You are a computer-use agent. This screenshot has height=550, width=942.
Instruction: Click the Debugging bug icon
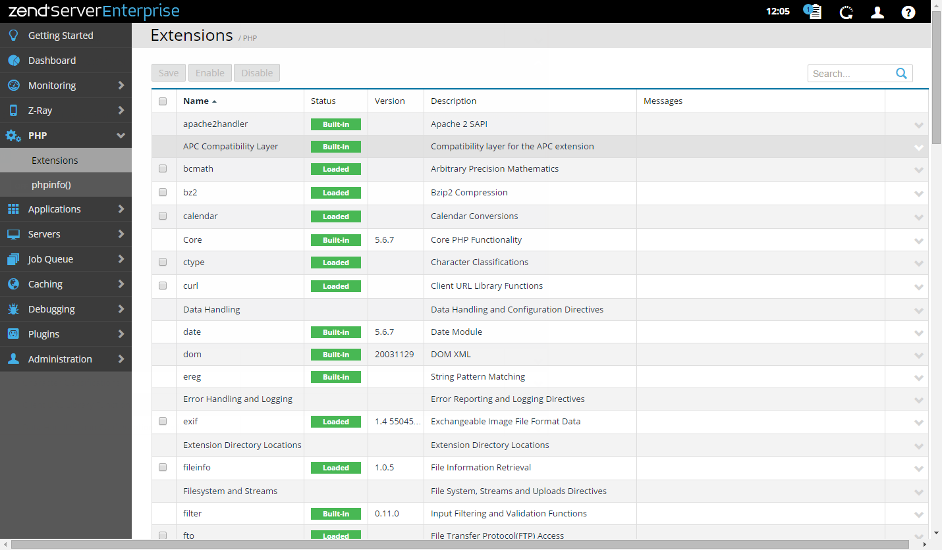(x=13, y=309)
